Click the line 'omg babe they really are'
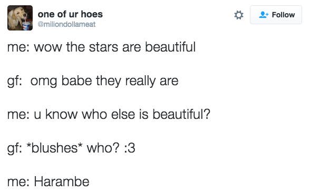Image resolution: width=310 pixels, height=192 pixels. click(104, 81)
